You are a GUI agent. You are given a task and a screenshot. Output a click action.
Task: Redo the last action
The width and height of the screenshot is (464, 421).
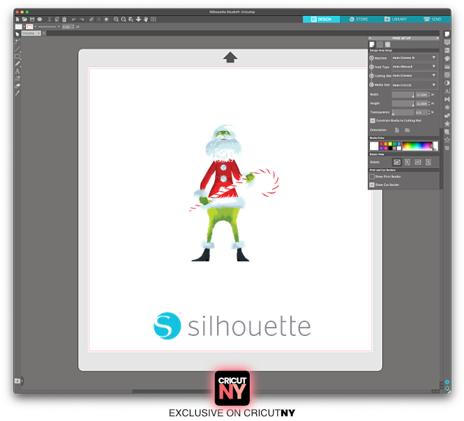click(82, 20)
